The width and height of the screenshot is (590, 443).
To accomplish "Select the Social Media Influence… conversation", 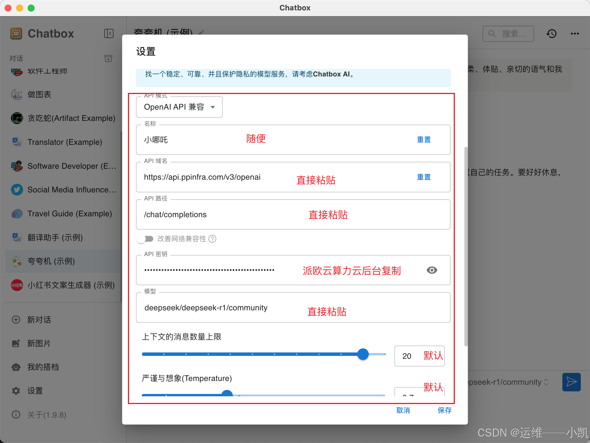I will coord(63,190).
